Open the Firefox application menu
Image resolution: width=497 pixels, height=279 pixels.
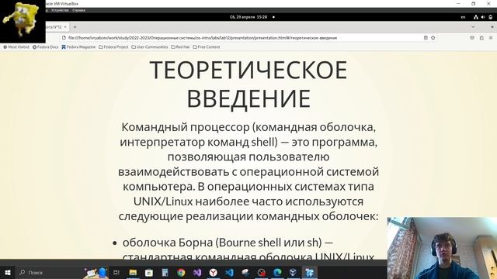coord(491,38)
